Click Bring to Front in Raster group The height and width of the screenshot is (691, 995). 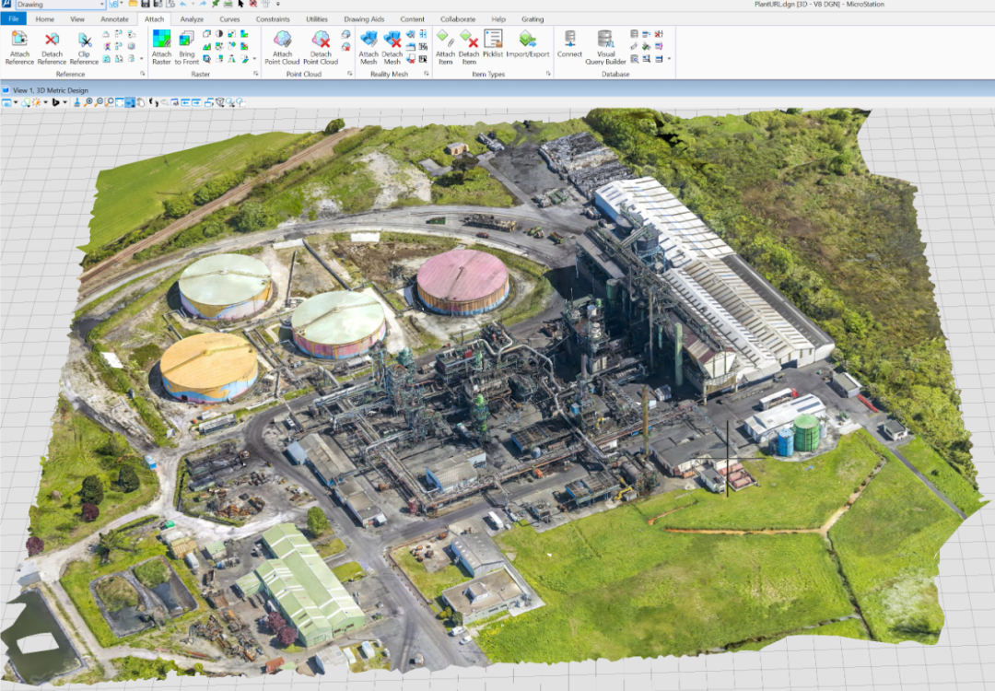pyautogui.click(x=187, y=41)
